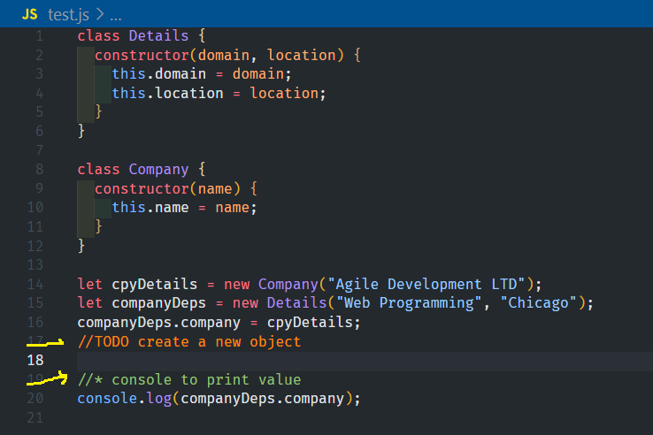The height and width of the screenshot is (435, 653).
Task: Click the "Company" class name on line 8
Action: coord(158,169)
